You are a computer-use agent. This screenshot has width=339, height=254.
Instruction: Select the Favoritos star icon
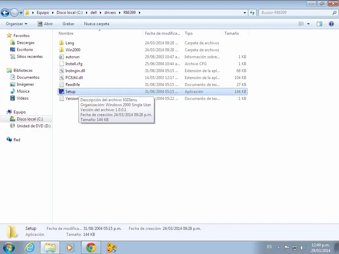pyautogui.click(x=9, y=35)
